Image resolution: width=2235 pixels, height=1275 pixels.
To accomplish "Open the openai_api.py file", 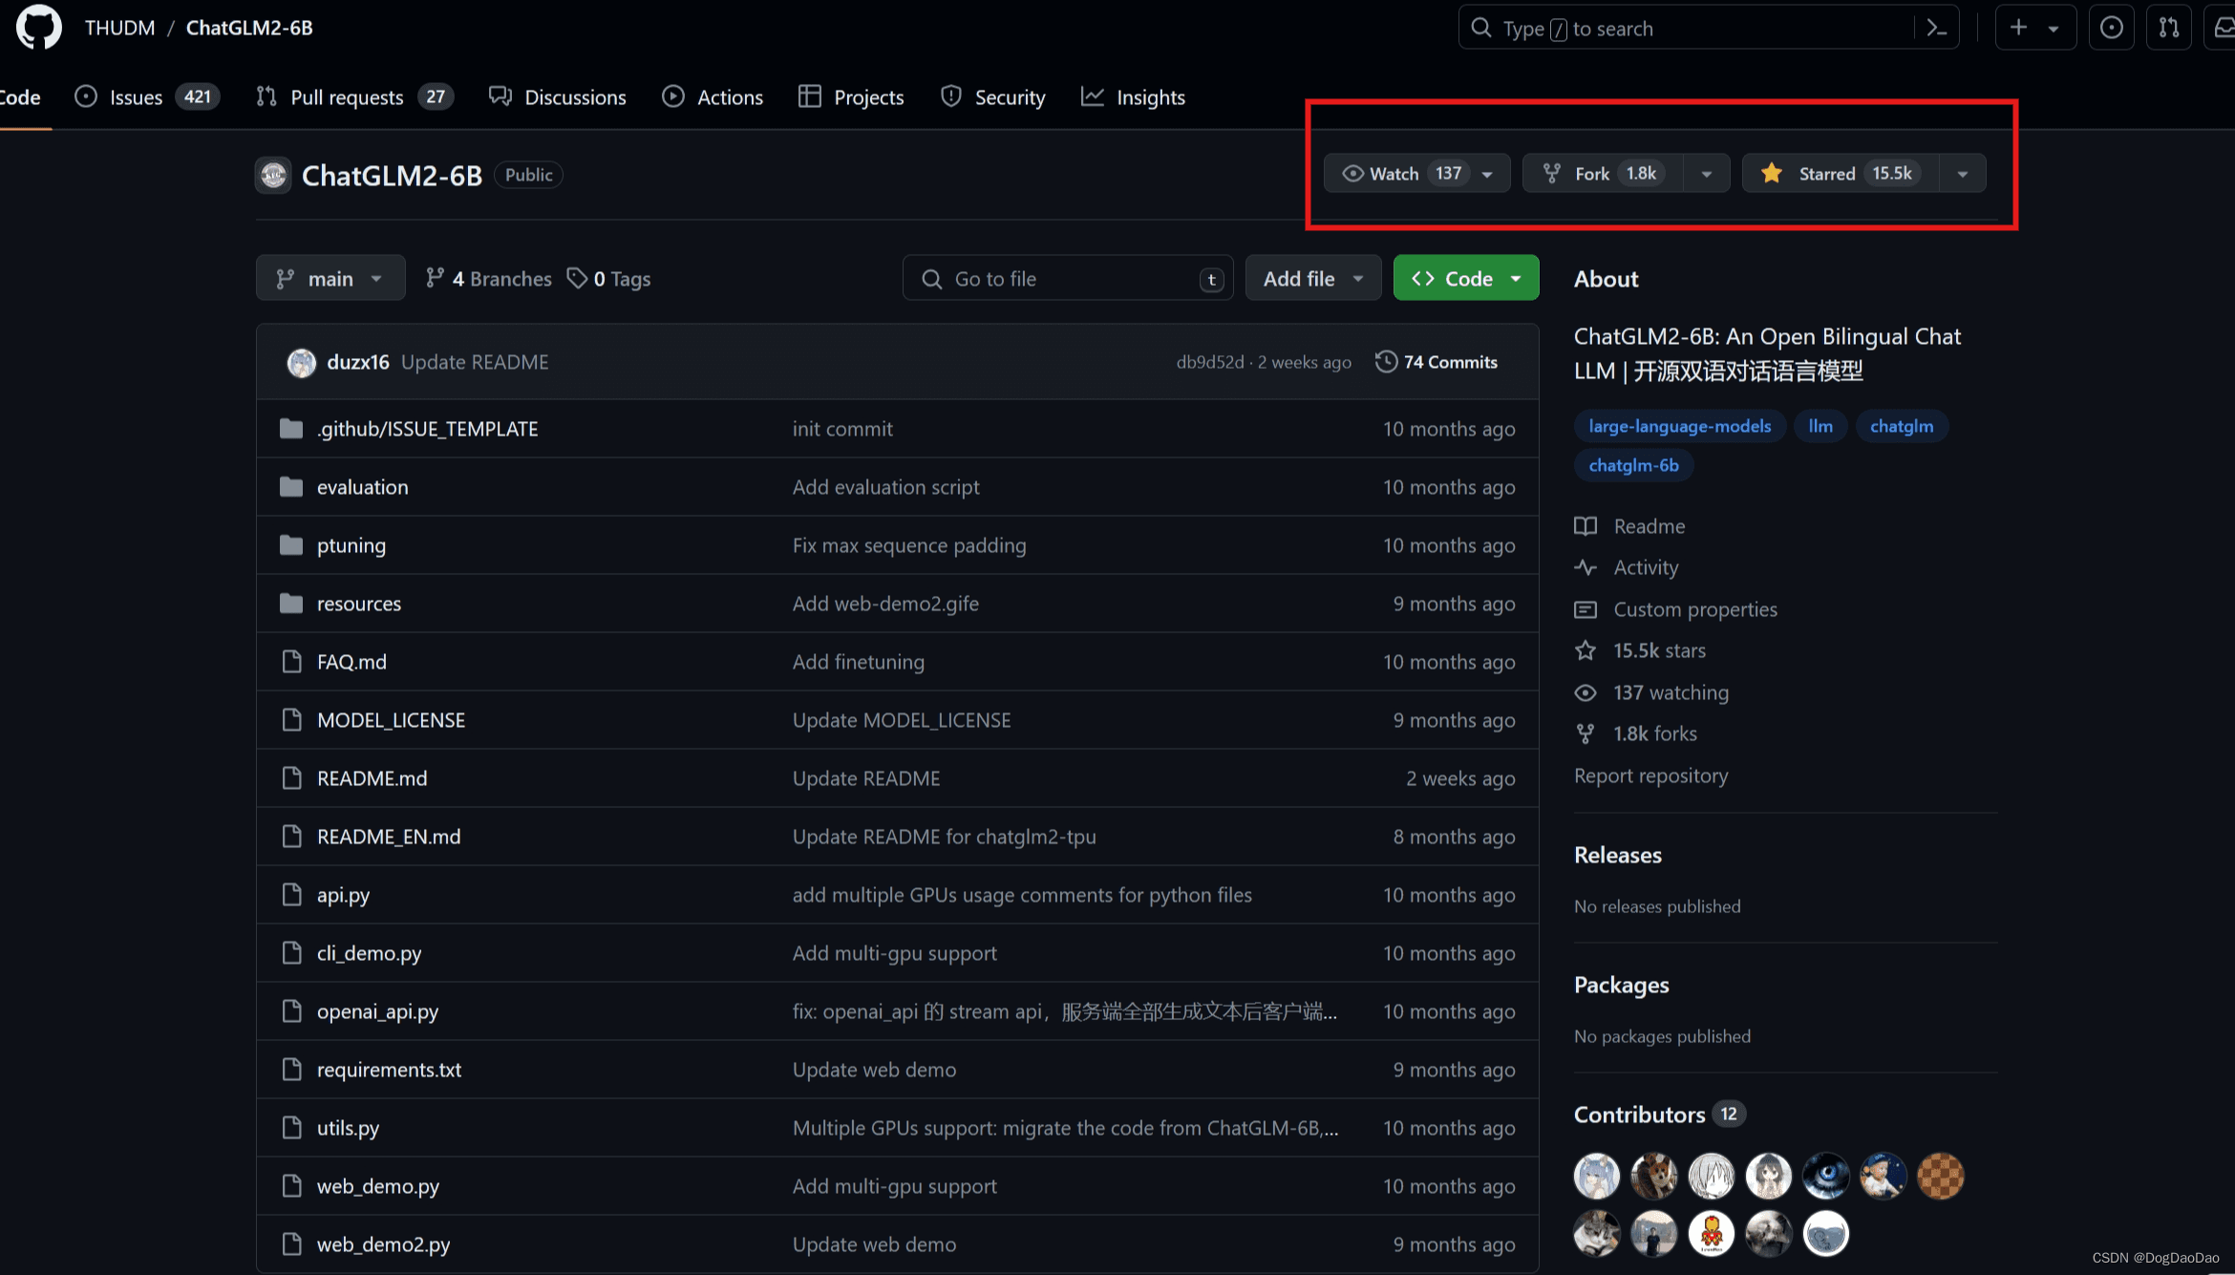I will point(377,1011).
